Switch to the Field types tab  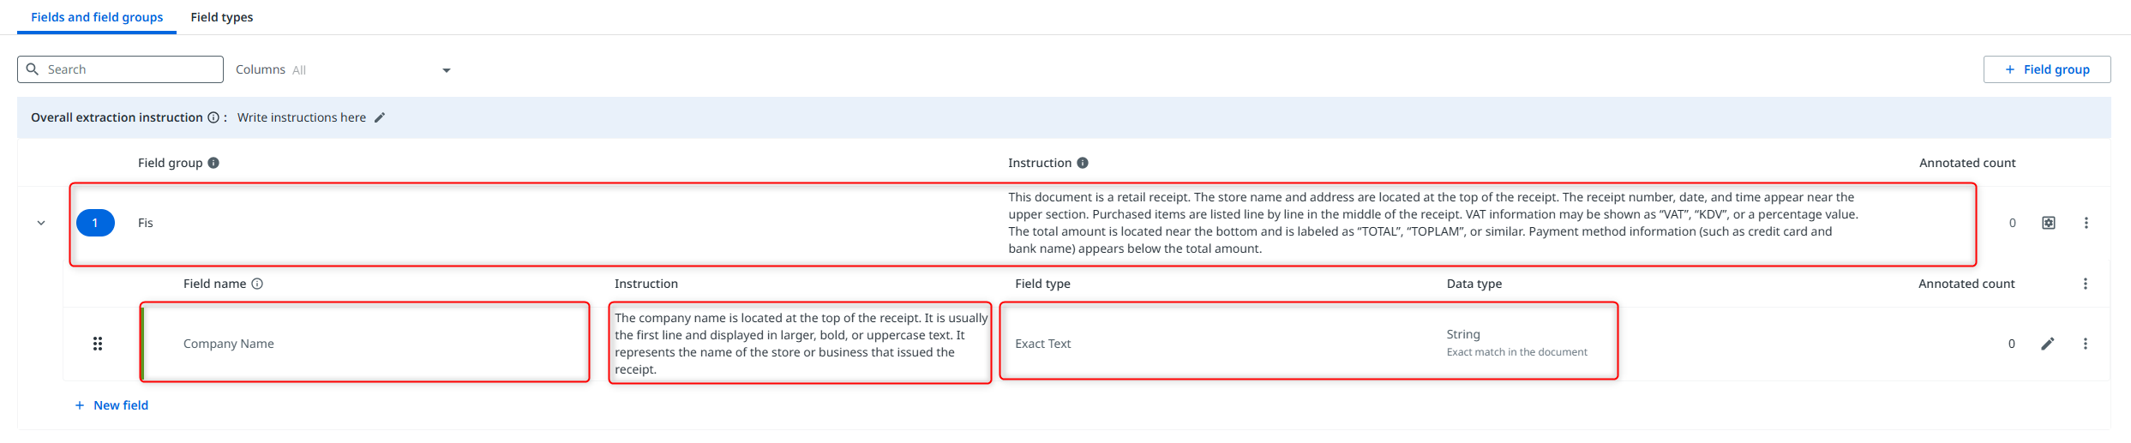[x=222, y=17]
